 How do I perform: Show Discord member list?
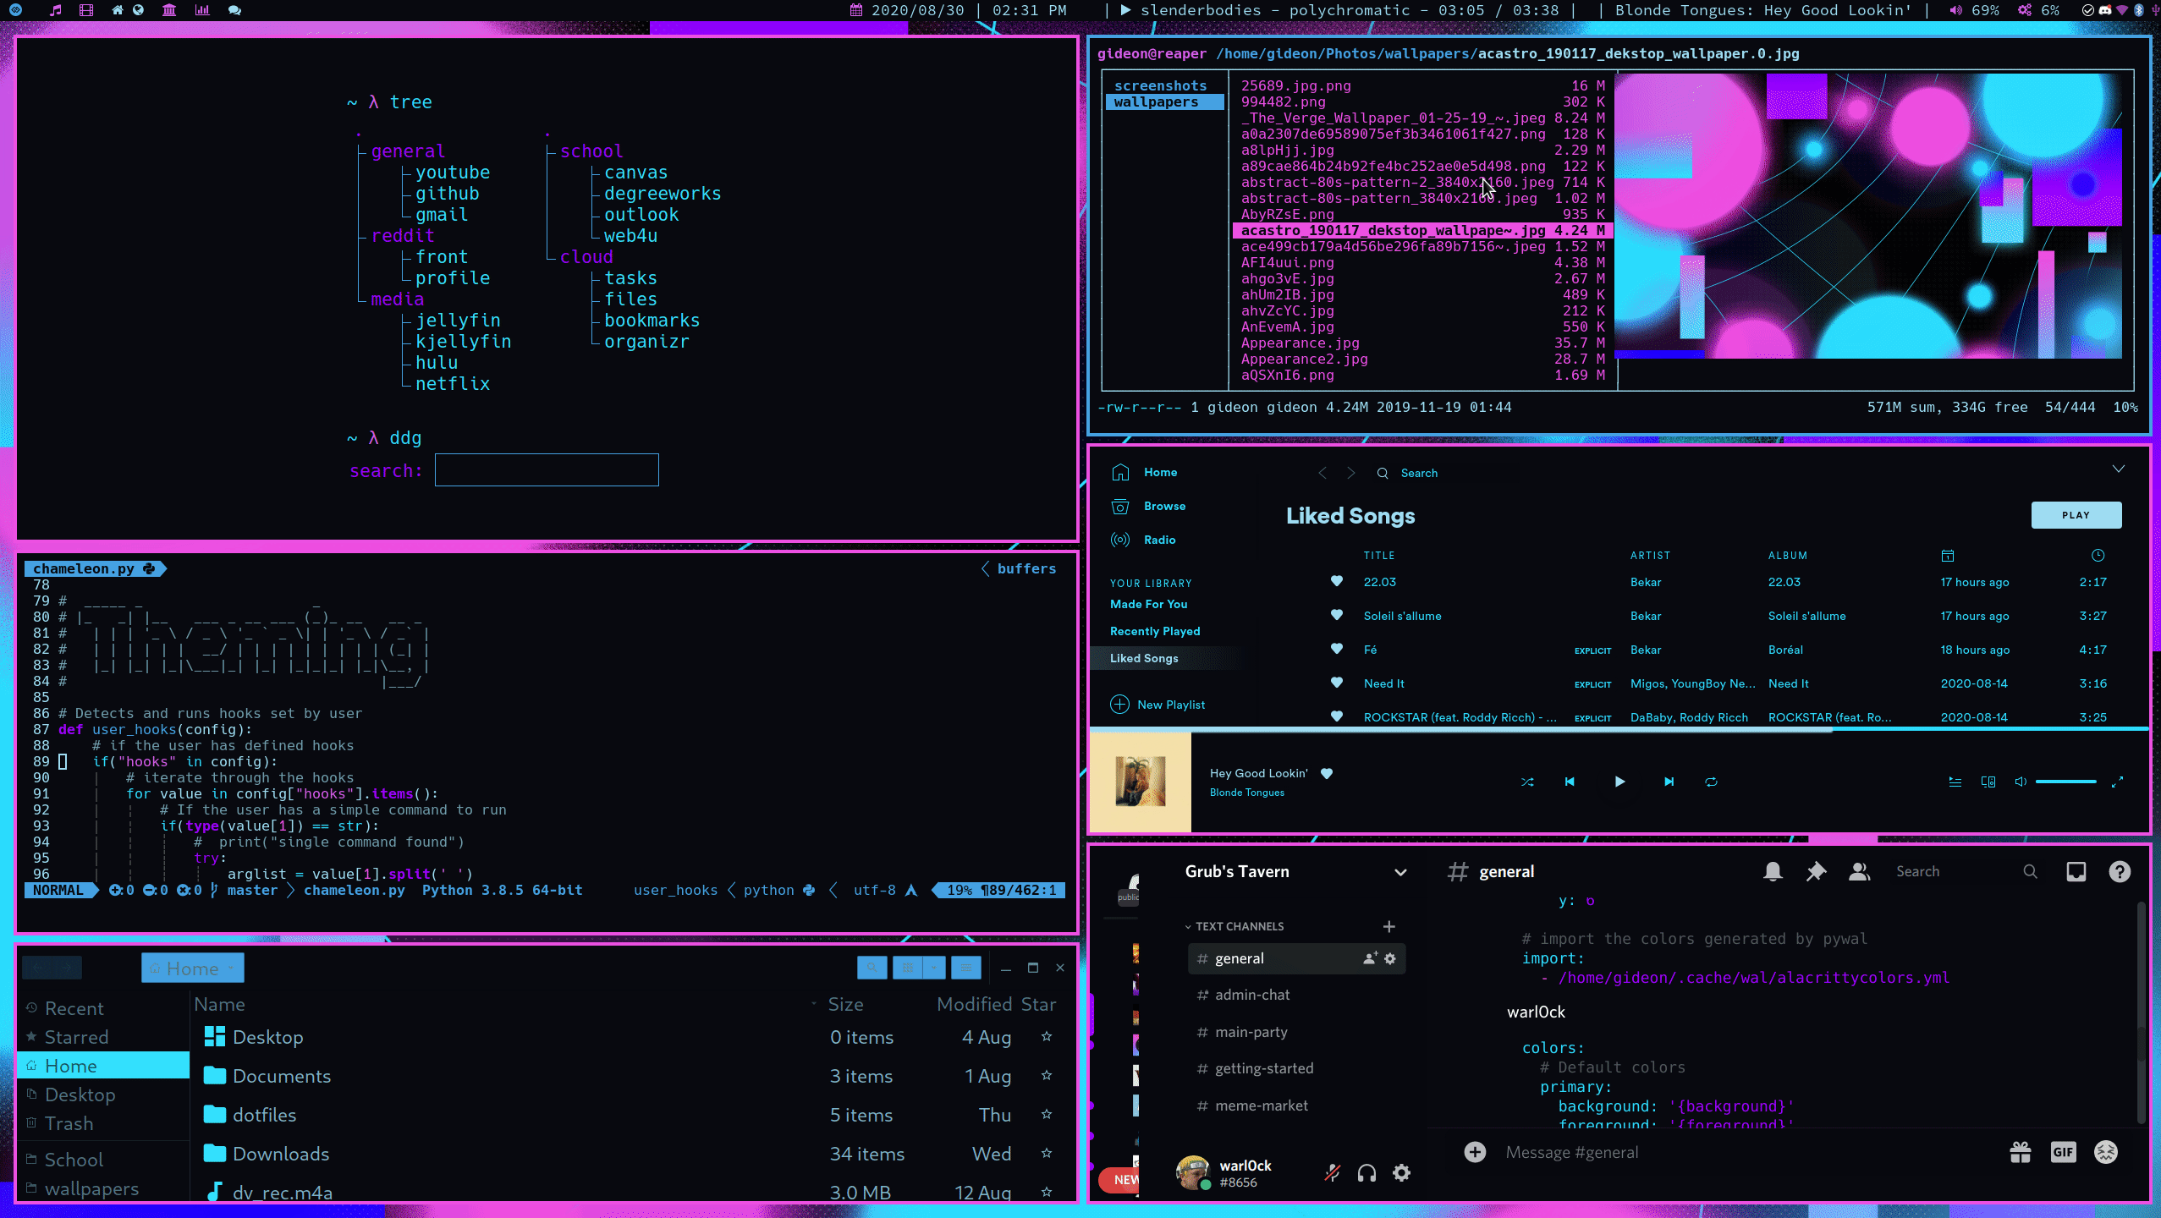click(x=1859, y=872)
